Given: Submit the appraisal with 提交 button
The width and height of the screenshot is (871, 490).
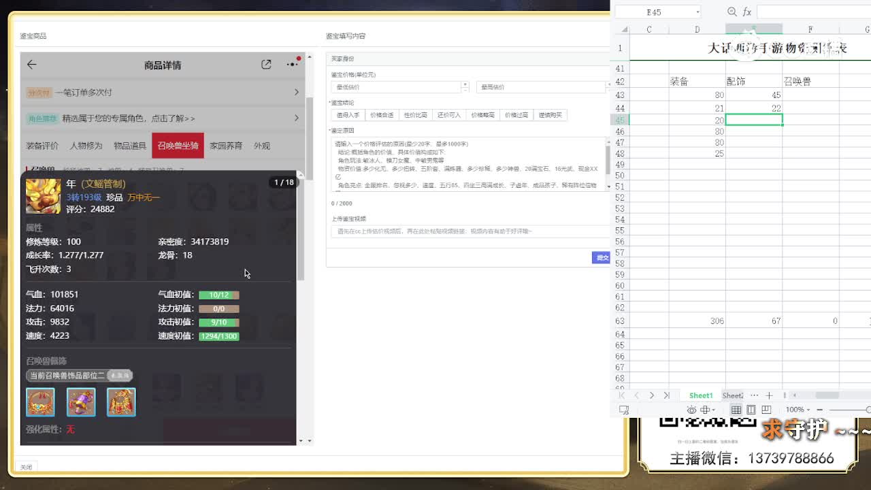Looking at the screenshot, I should [602, 257].
